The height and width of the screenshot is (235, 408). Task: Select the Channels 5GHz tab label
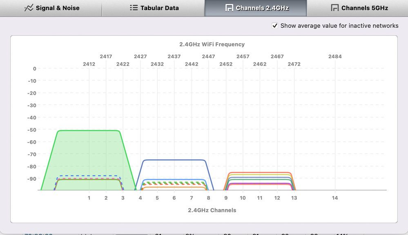coord(364,8)
